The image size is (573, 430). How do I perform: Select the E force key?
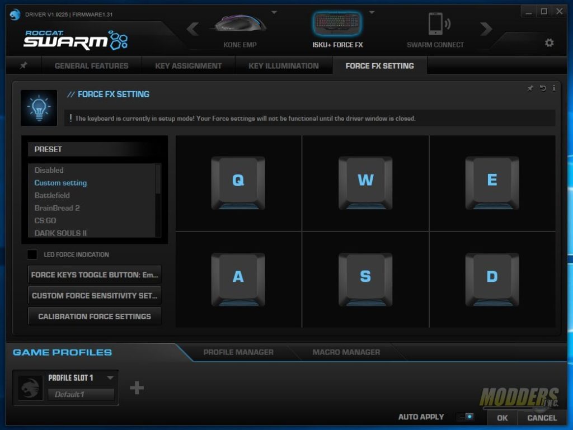pyautogui.click(x=492, y=183)
